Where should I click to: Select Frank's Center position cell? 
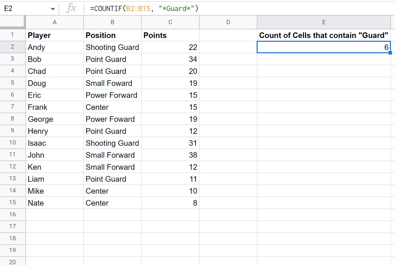[112, 107]
